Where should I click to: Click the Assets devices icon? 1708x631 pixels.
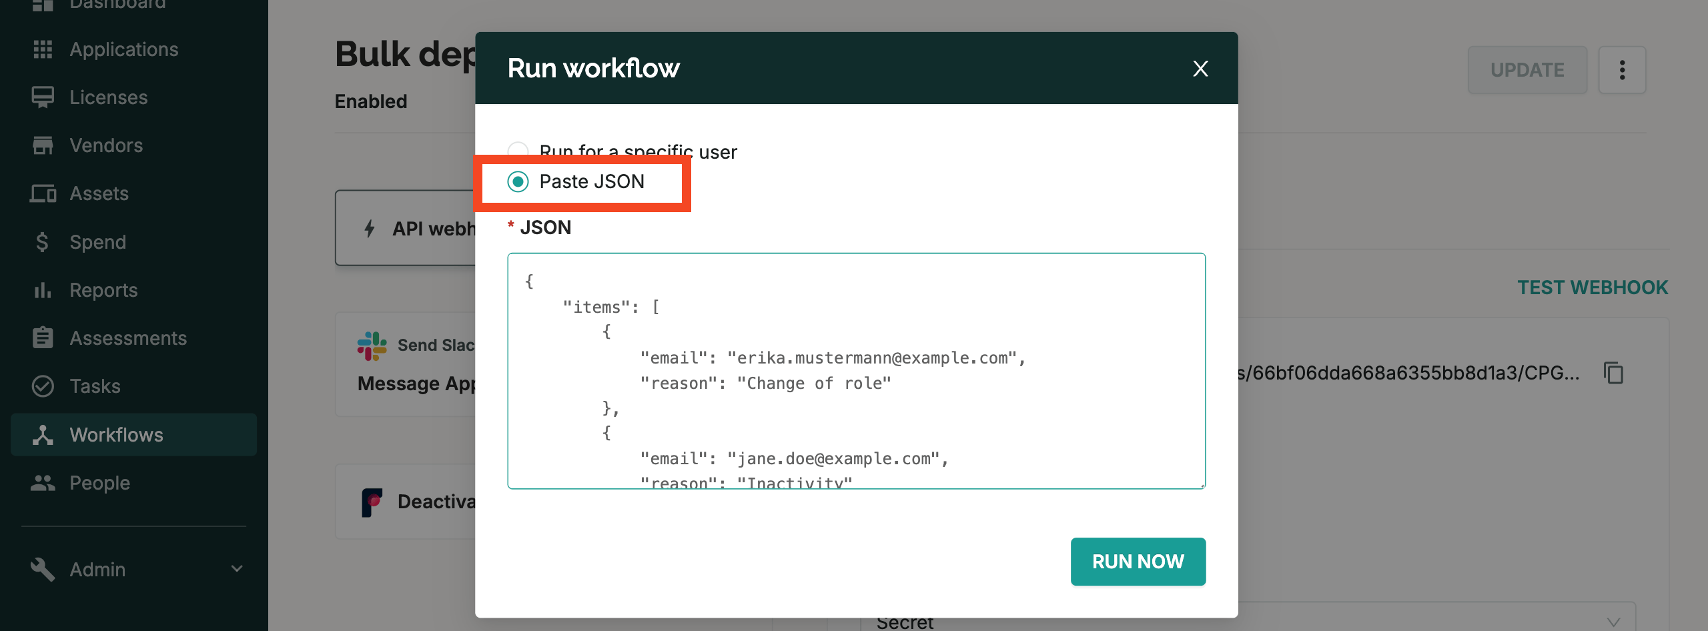coord(43,193)
